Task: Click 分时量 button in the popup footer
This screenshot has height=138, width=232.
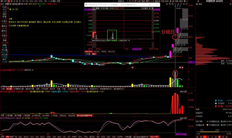Action: 88,54
